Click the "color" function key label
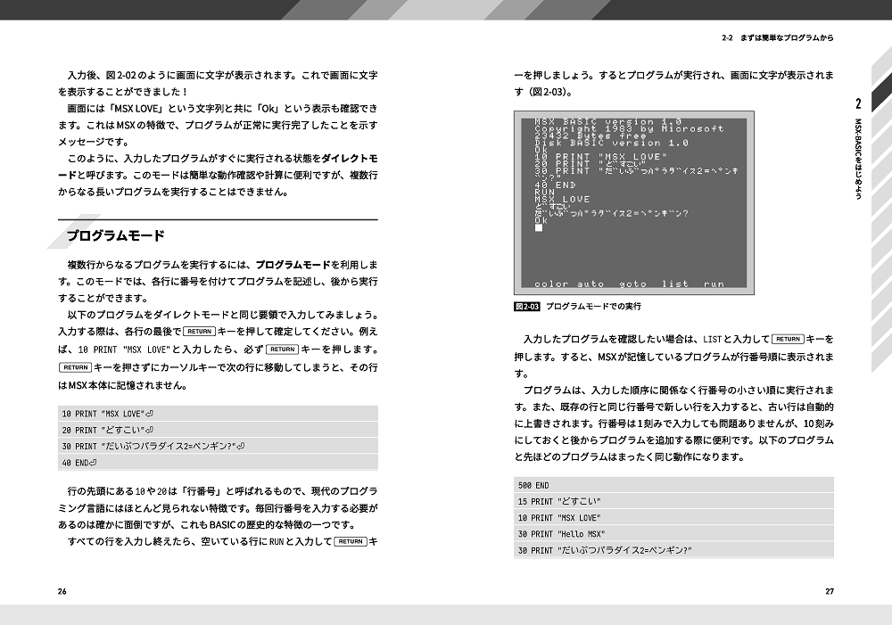Image resolution: width=892 pixels, height=625 pixels. [551, 284]
